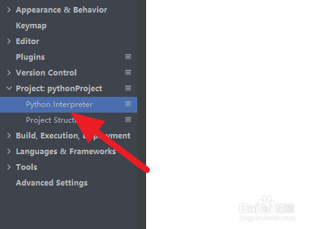Image resolution: width=313 pixels, height=229 pixels.
Task: Click the project-level icon beside Project Structure
Action: point(128,120)
